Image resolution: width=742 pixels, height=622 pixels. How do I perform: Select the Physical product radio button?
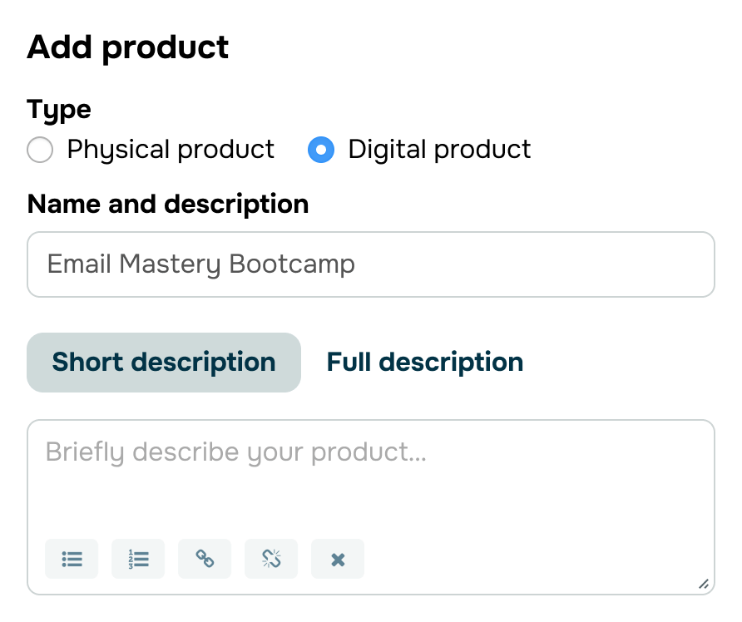pos(40,150)
